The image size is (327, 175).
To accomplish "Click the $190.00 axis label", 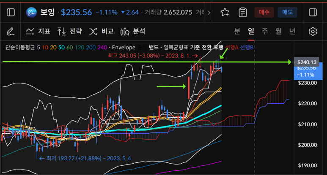I will 308,165.
